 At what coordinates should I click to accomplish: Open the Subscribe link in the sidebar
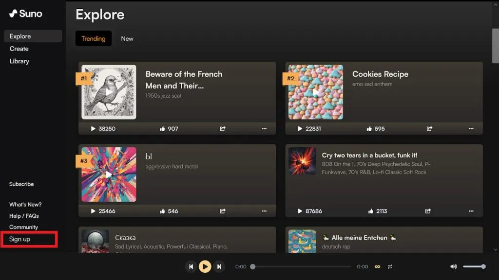pyautogui.click(x=21, y=184)
